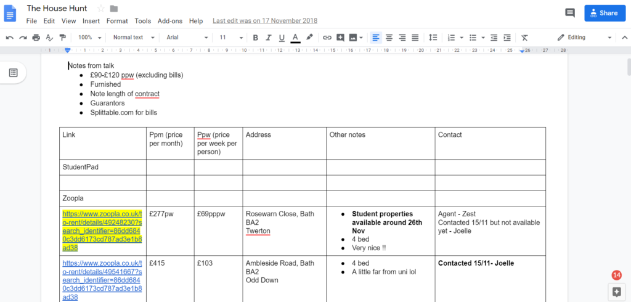Open the Format menu
This screenshot has width=631, height=302.
pyautogui.click(x=117, y=21)
